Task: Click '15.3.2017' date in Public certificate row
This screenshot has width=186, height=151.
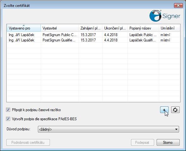Action: 88,35
